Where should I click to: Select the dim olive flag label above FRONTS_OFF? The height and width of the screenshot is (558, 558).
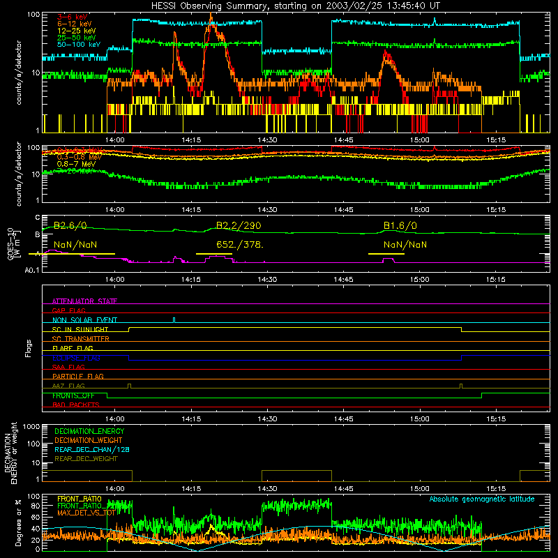tap(68, 386)
